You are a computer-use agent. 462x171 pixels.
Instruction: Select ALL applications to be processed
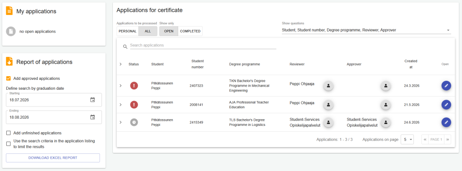(x=148, y=31)
